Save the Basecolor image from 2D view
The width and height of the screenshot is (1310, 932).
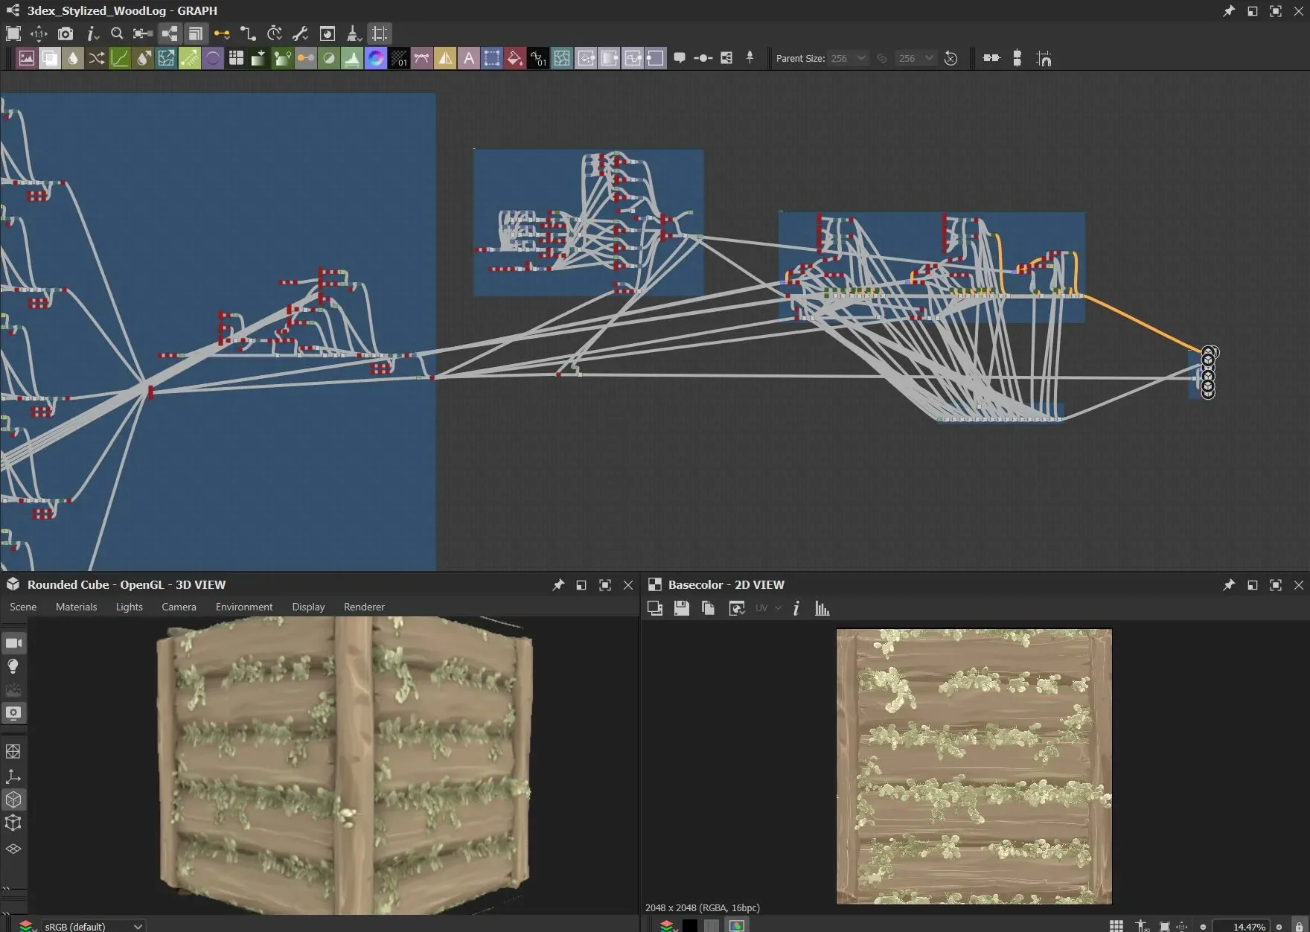[x=681, y=608]
